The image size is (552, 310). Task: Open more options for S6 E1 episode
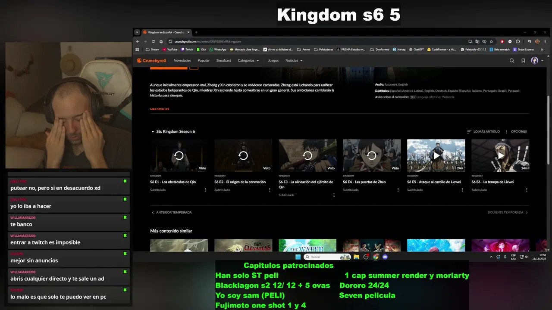coord(205,190)
